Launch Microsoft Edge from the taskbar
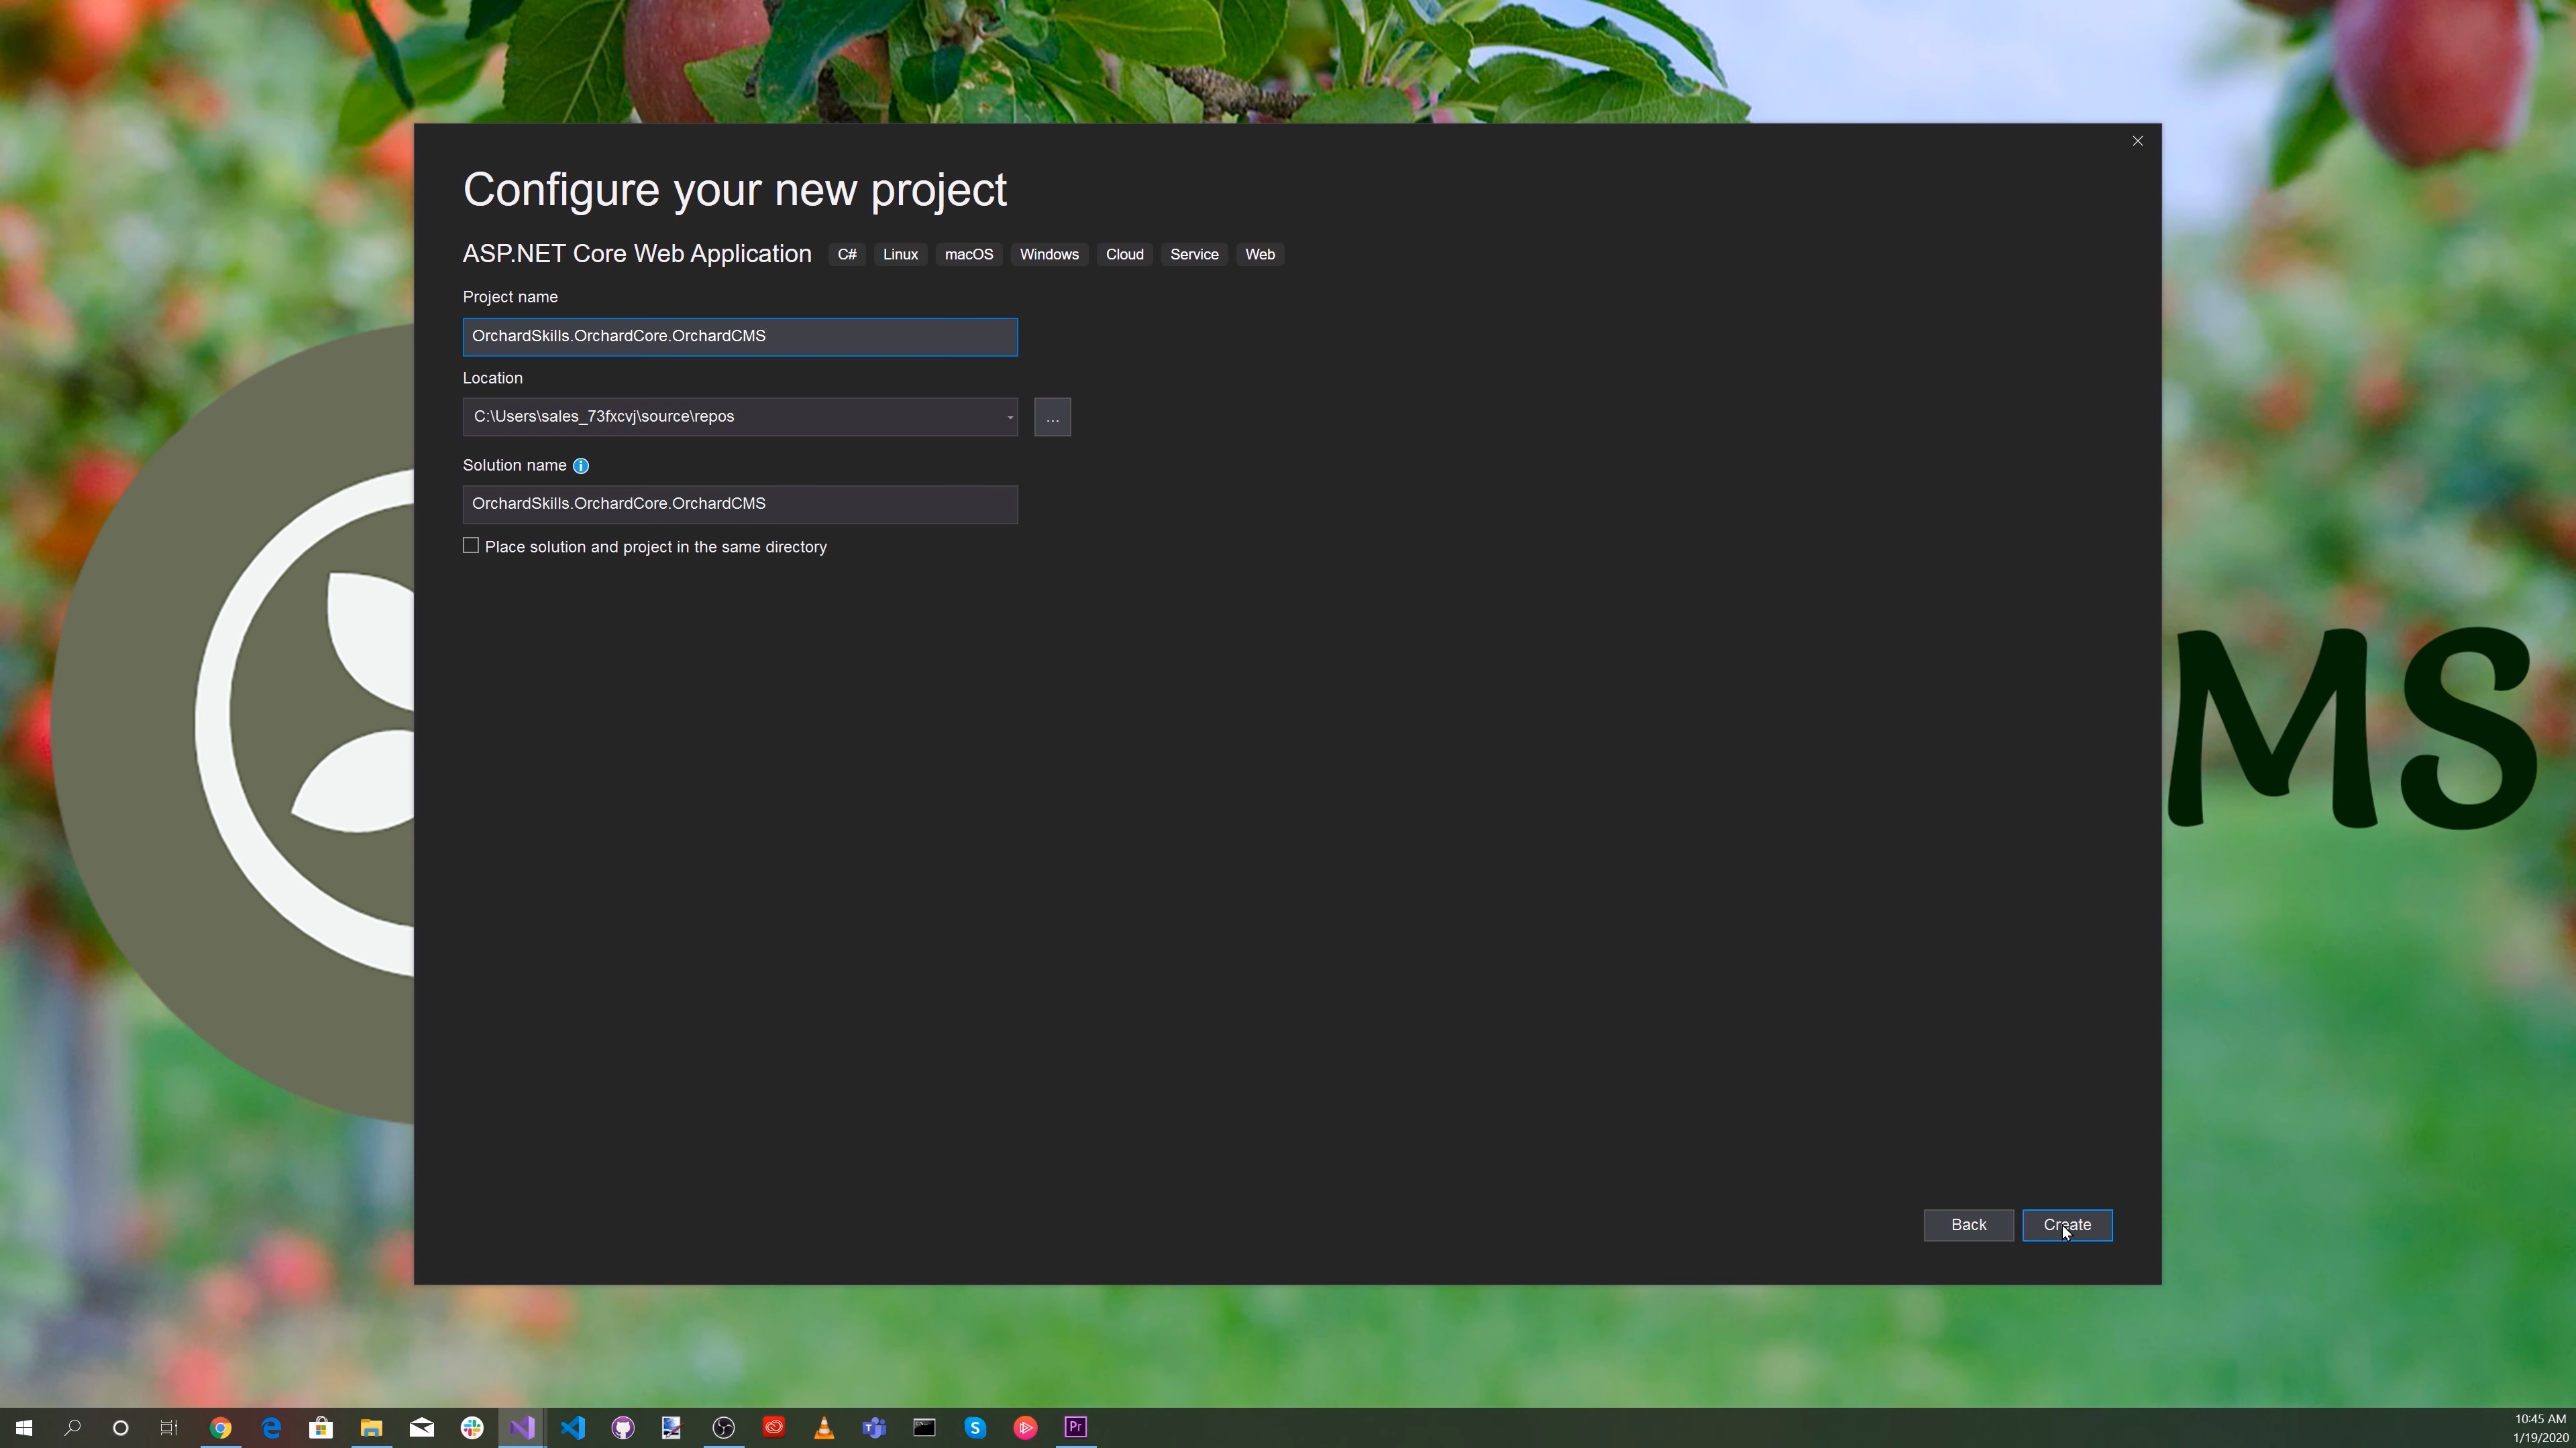2576x1448 pixels. [271, 1427]
